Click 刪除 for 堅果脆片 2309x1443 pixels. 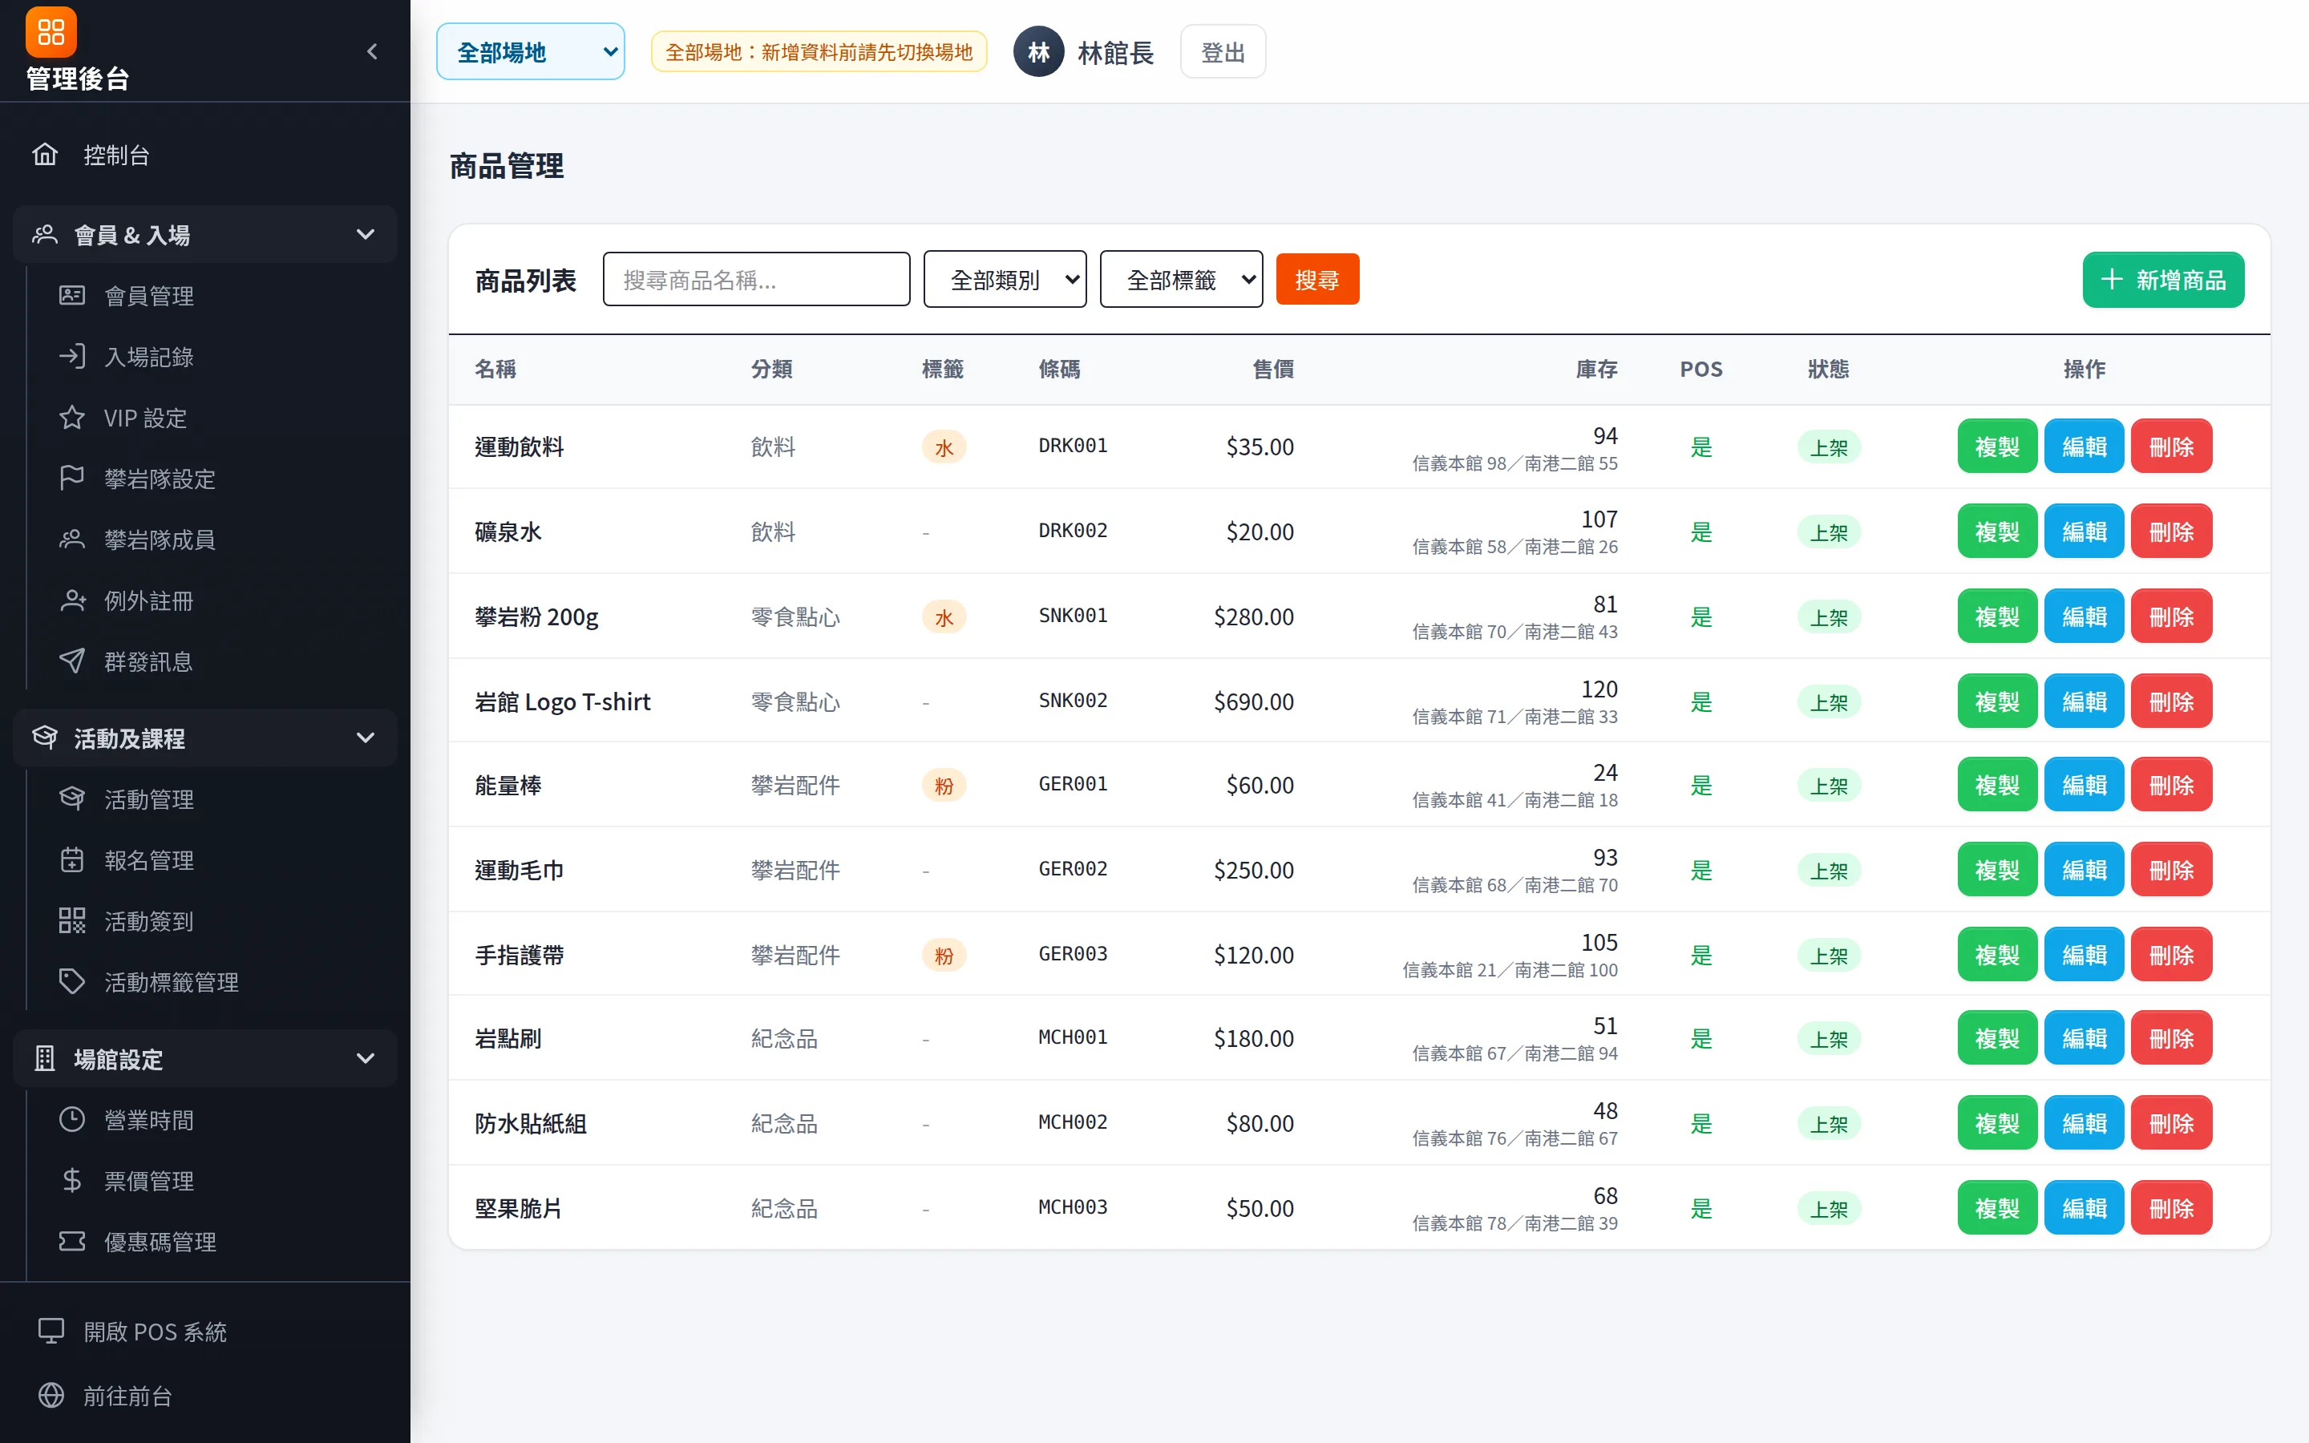point(2170,1208)
